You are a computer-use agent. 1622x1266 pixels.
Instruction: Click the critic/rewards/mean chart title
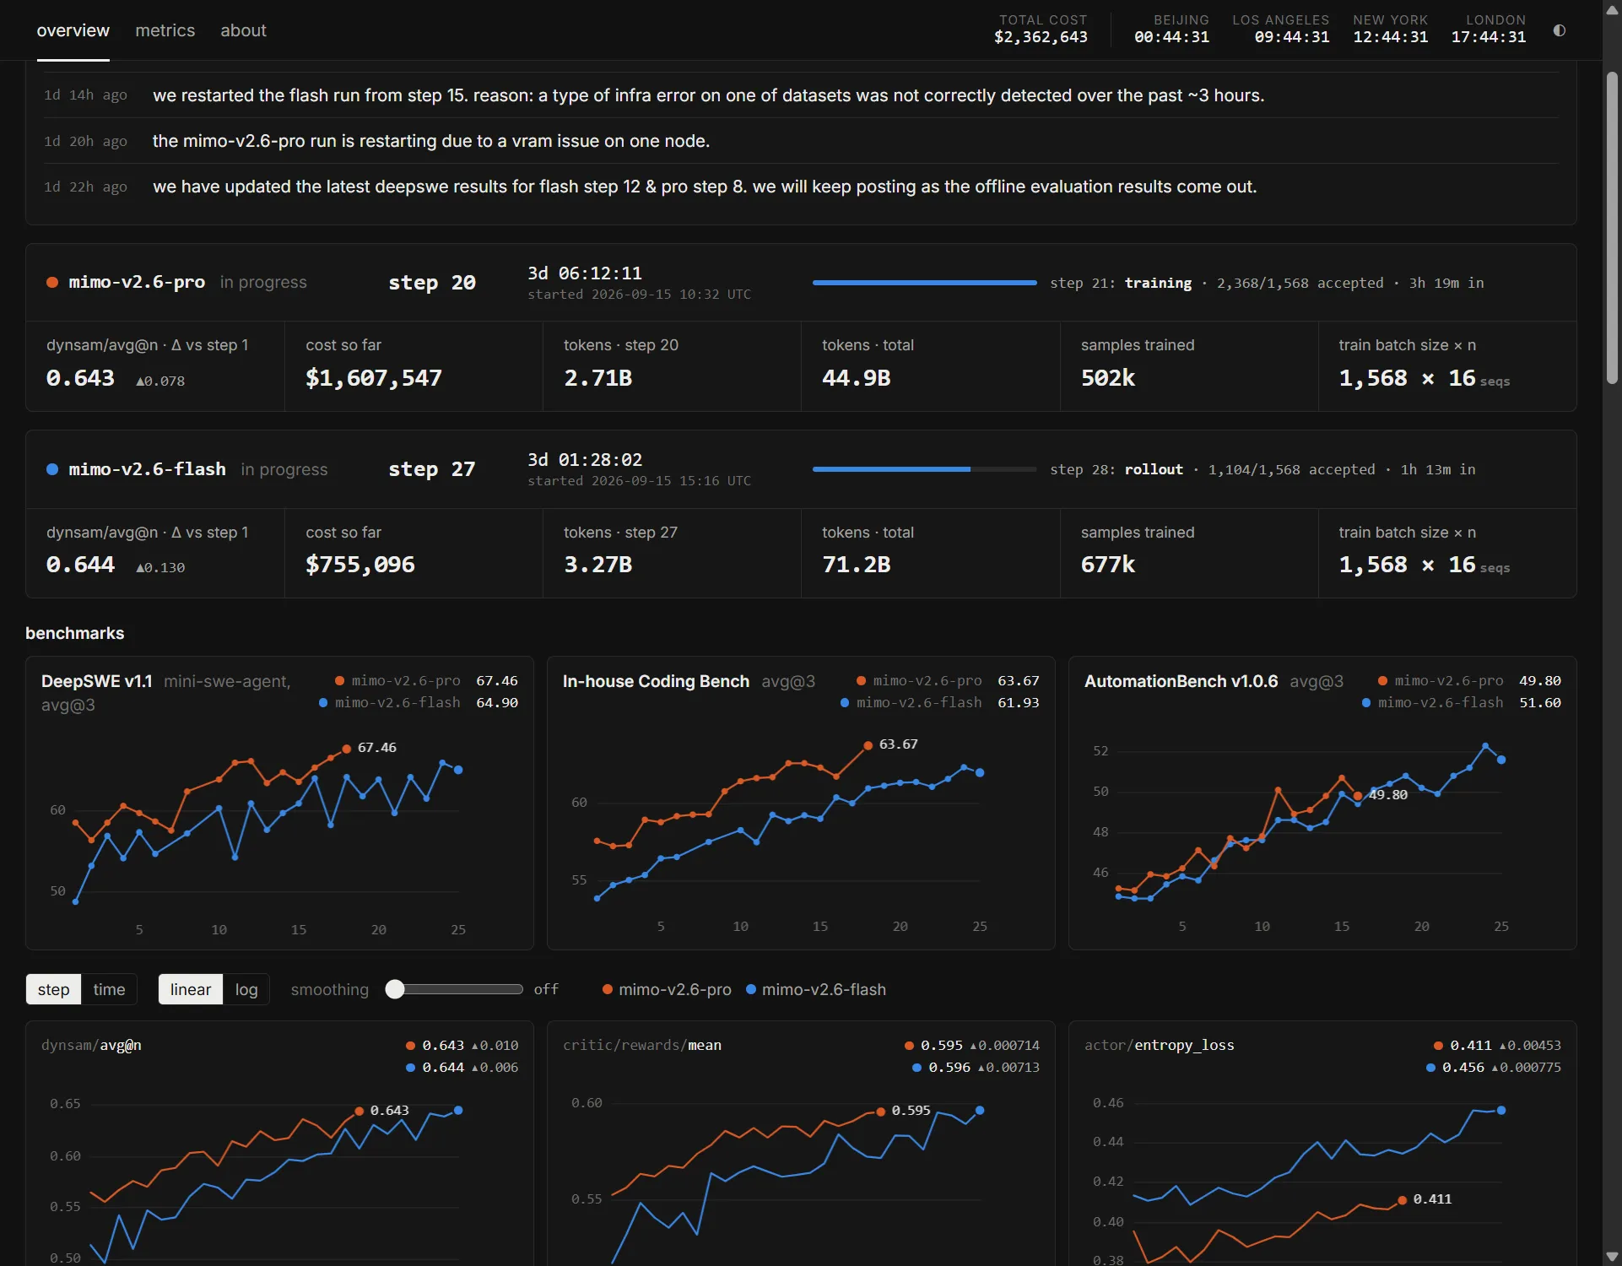(x=642, y=1045)
